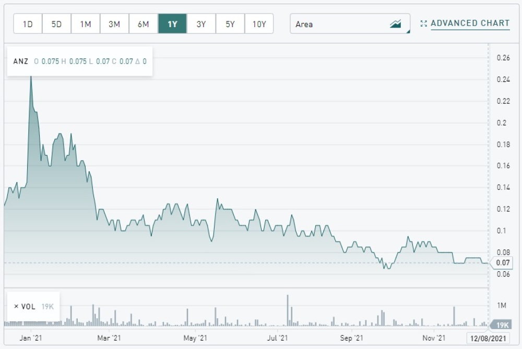Choose the 3Y time range

tap(201, 23)
